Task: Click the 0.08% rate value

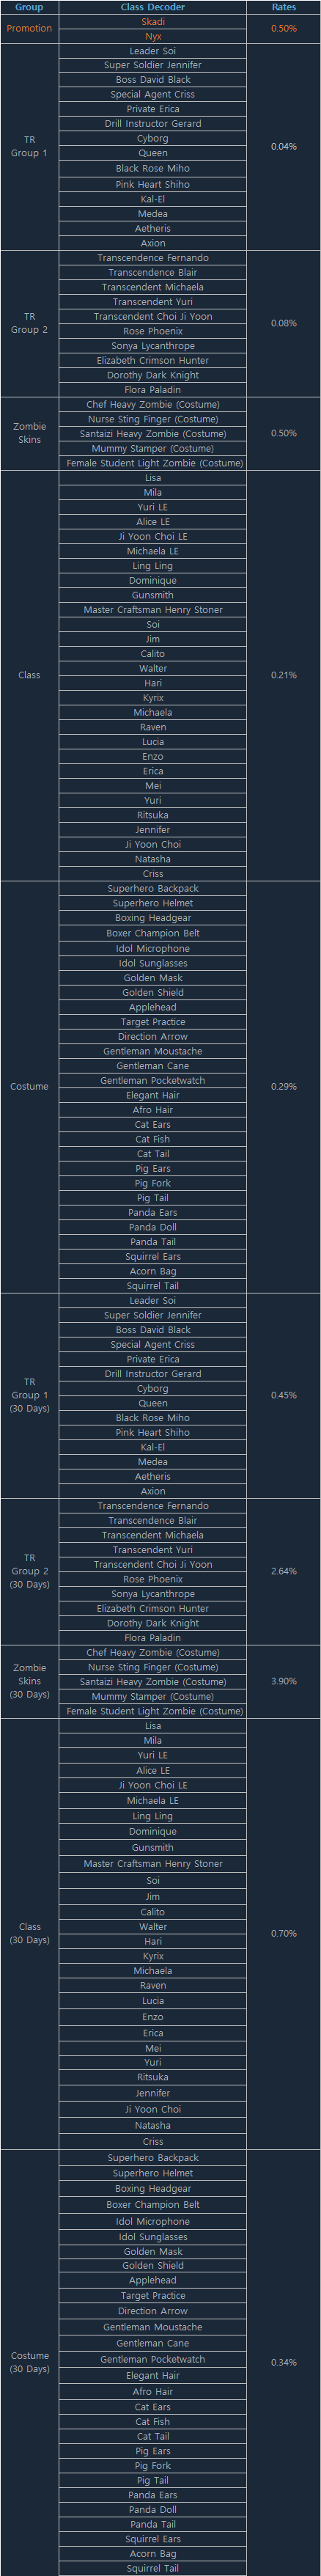Action: [284, 324]
